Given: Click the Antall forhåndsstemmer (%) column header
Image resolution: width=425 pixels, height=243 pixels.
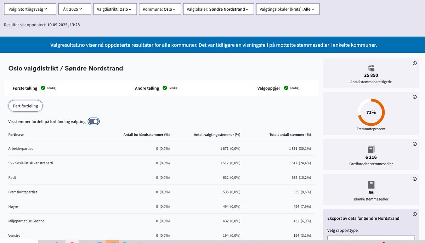Looking at the screenshot, I should coord(147,135).
